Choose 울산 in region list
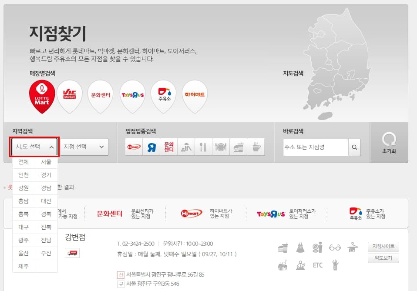The height and width of the screenshot is (291, 417). click(24, 253)
